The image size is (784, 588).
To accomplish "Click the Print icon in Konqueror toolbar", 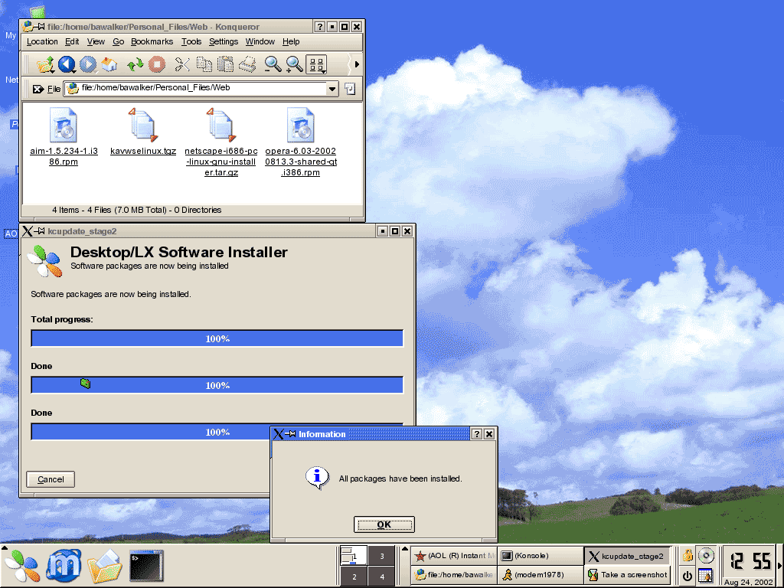I will (247, 64).
